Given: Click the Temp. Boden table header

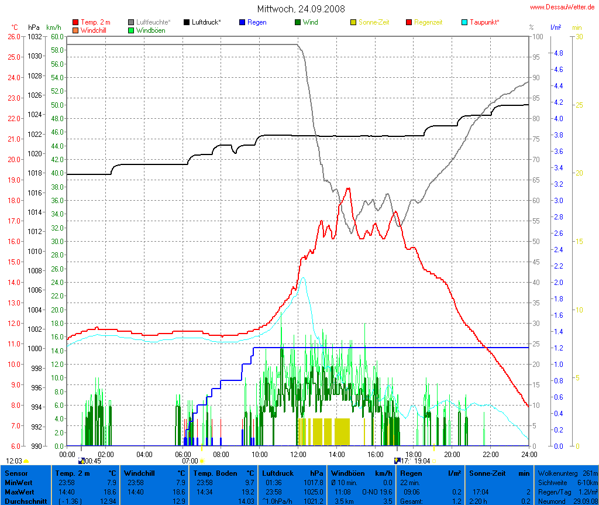Looking at the screenshot, I should 224,473.
